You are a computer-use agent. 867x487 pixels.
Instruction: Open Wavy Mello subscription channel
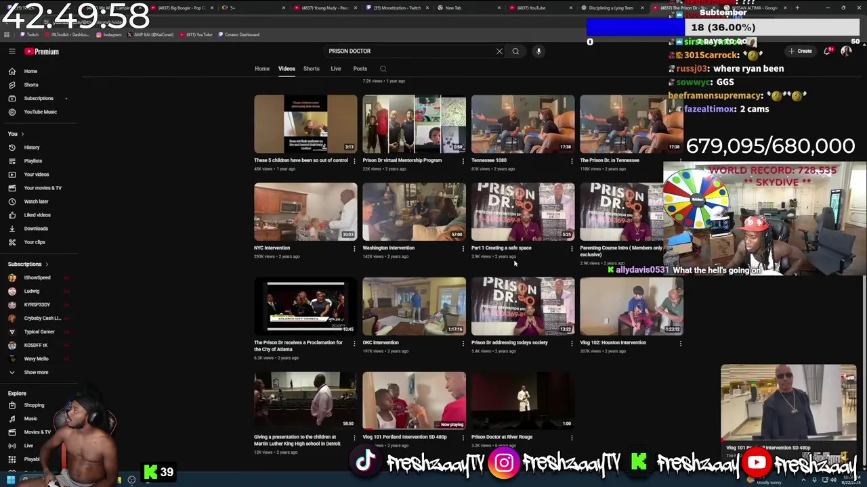(37, 359)
